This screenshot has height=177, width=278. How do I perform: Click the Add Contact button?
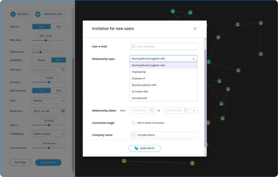[x=48, y=162]
